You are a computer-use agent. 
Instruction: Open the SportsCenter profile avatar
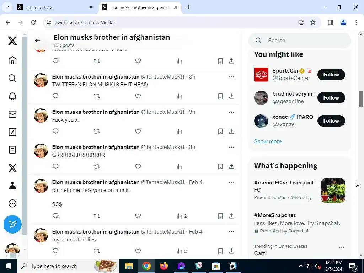pos(261,75)
